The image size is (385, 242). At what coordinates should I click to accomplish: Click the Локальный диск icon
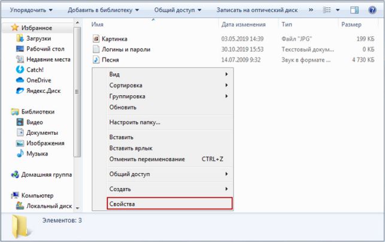(x=20, y=206)
